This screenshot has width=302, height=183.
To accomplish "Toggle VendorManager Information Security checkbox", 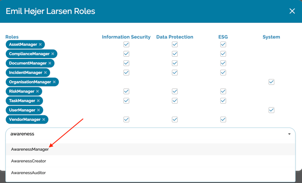I will point(126,119).
